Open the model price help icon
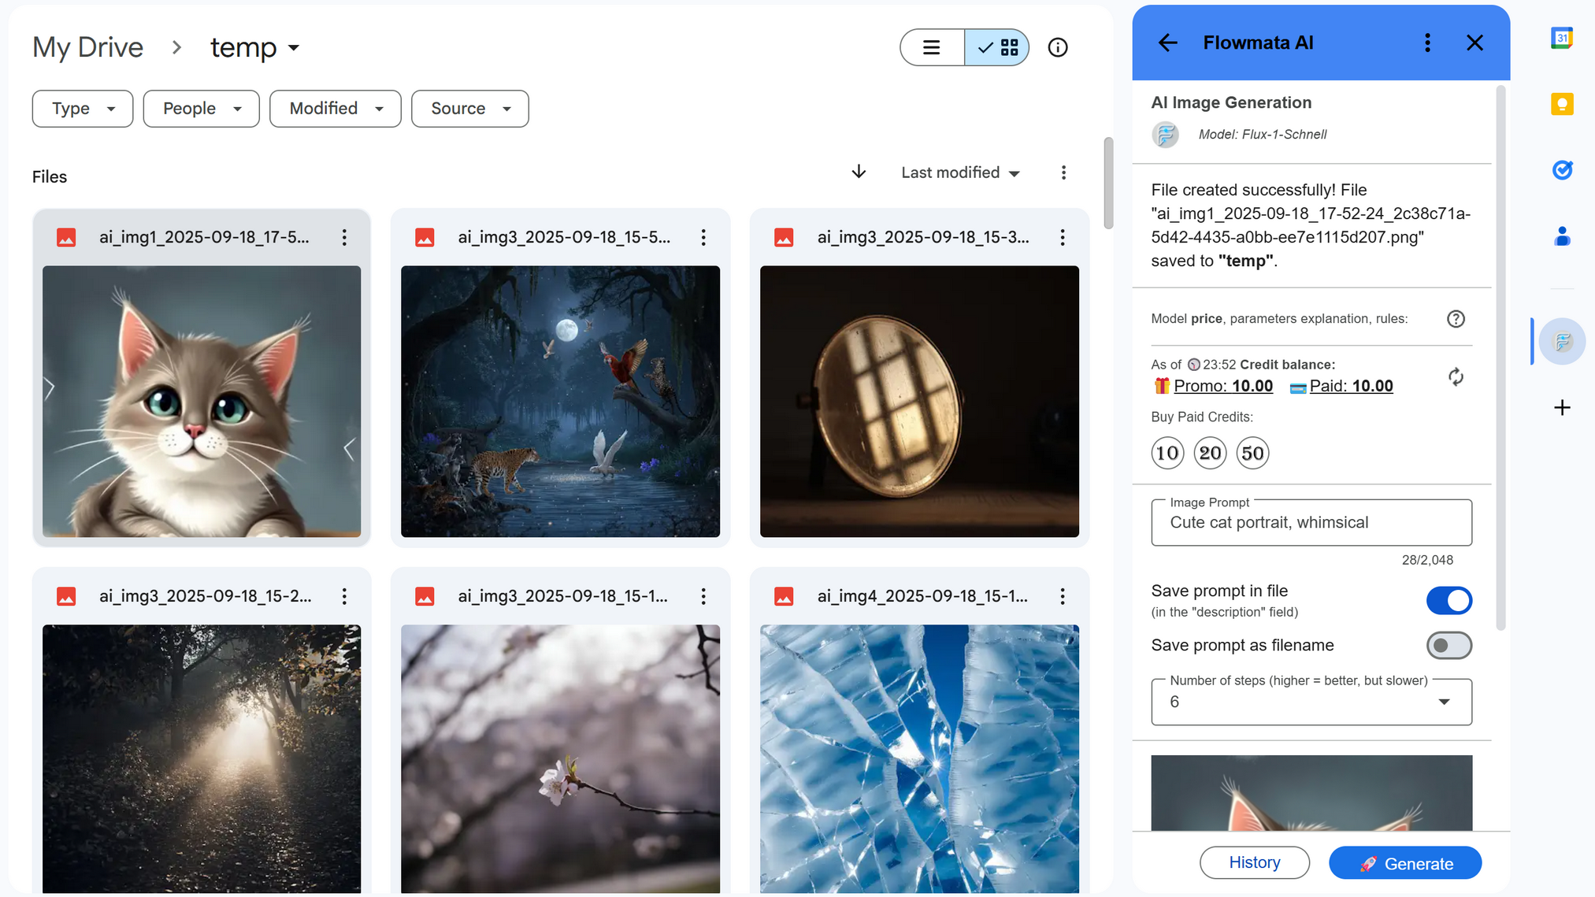 point(1455,319)
